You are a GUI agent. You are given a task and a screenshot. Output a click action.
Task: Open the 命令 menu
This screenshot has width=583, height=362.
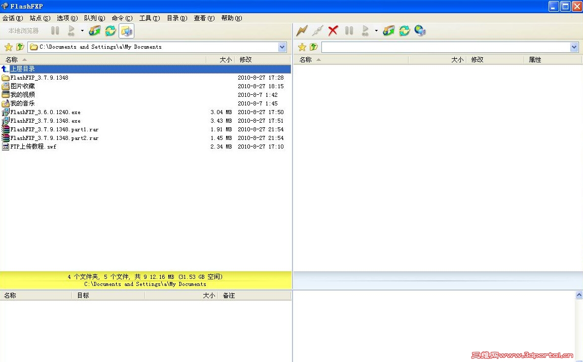(x=122, y=18)
